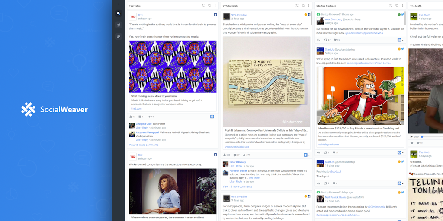The image size is (443, 221).
Task: Open the cointelegraph.com source link under Bitcoin article
Action: pos(329,145)
